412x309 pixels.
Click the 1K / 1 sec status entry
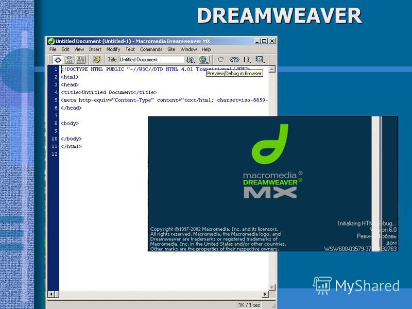(x=249, y=305)
